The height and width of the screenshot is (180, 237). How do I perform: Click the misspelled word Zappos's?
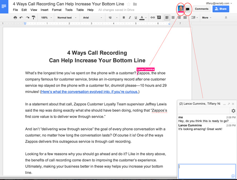coord(159,110)
